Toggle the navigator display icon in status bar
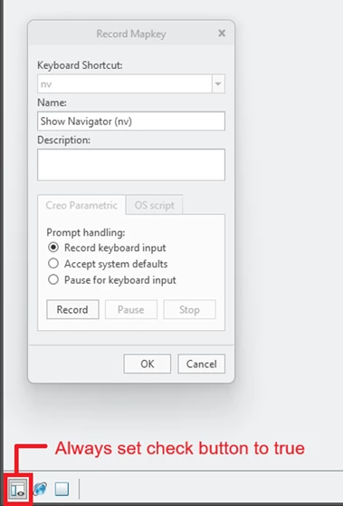The image size is (343, 506). pyautogui.click(x=18, y=490)
